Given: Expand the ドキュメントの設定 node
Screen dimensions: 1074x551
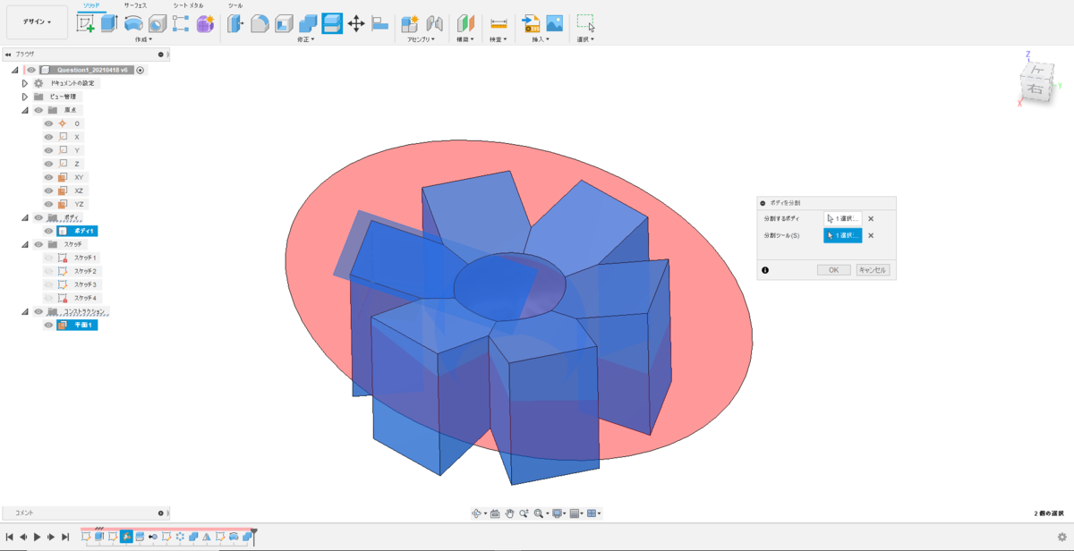Looking at the screenshot, I should click(x=25, y=83).
